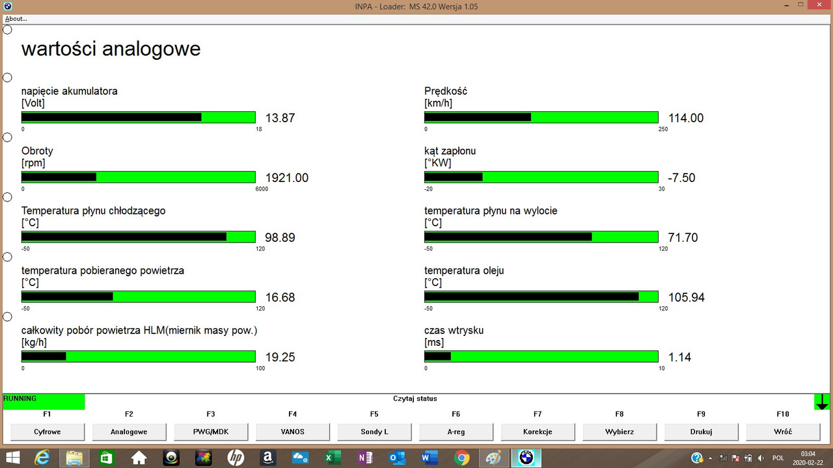Select the circle above 'Temperatura płynu chłodzącego'
This screenshot has height=468, width=833.
8,197
